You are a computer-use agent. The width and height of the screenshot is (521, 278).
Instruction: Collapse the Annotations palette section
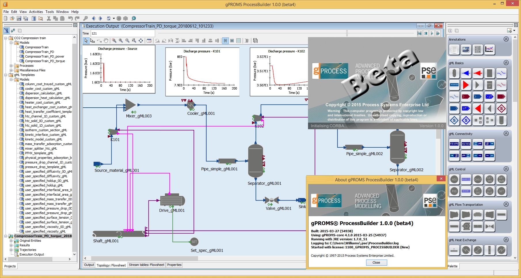click(x=506, y=39)
